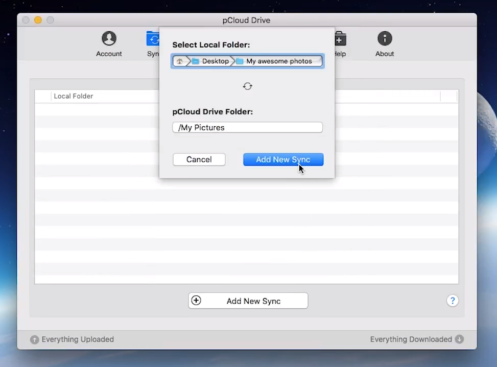Click the home icon in folder path

pyautogui.click(x=180, y=61)
